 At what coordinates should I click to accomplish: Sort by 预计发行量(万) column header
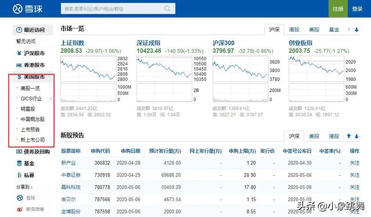[x=165, y=151]
